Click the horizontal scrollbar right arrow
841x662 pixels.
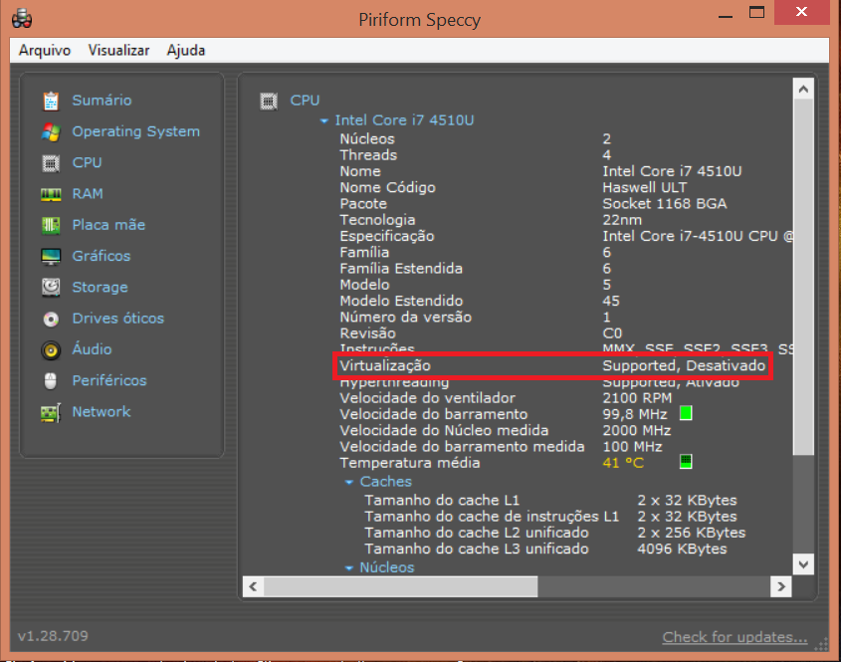[781, 586]
